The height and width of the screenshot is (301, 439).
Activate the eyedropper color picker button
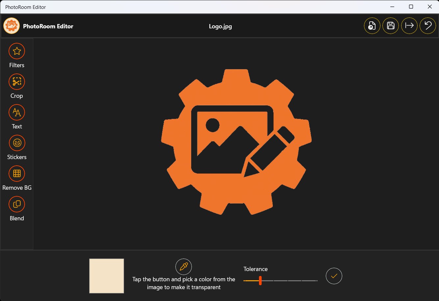(x=184, y=267)
